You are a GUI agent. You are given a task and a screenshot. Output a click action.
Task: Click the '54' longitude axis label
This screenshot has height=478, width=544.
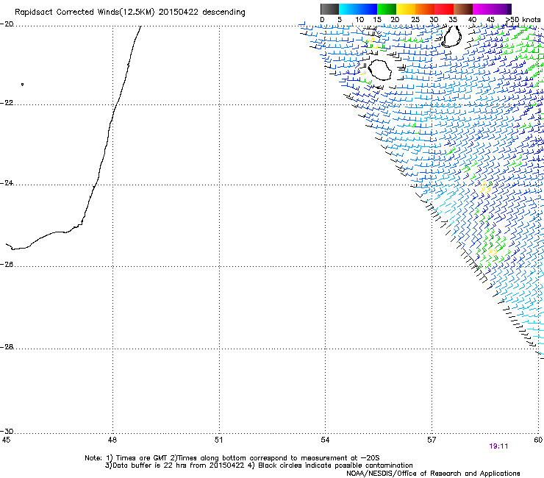(x=325, y=440)
